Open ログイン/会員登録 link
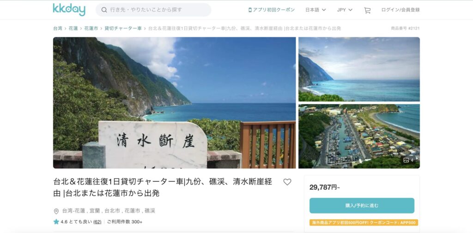The height and width of the screenshot is (233, 473). [x=400, y=10]
